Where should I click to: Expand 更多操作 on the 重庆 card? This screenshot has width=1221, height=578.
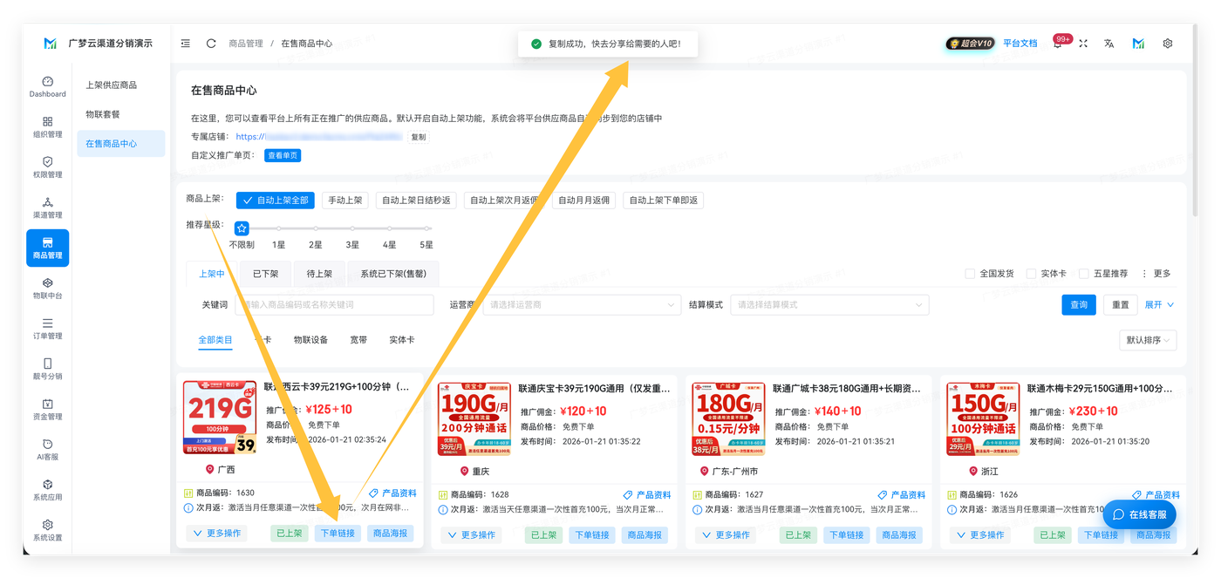[x=470, y=535]
